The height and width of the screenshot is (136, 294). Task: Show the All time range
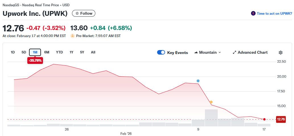pyautogui.click(x=93, y=52)
